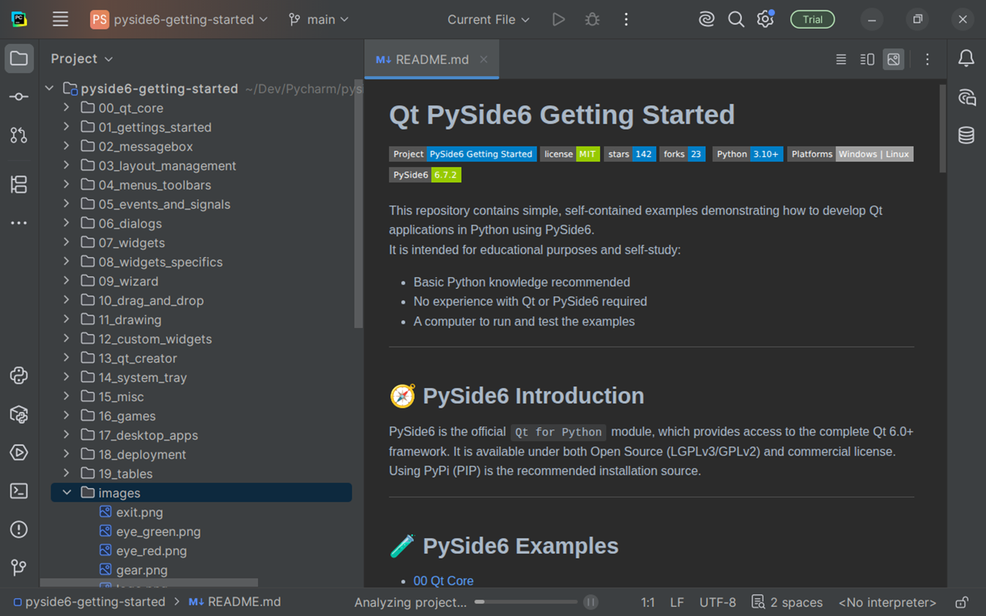Image resolution: width=986 pixels, height=616 pixels.
Task: Open the Commit tool window
Action: [x=19, y=97]
